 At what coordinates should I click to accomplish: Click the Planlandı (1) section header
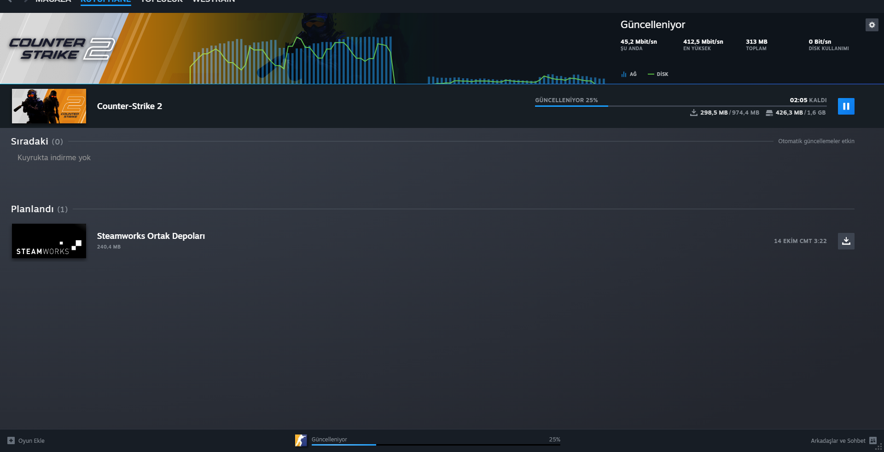(x=39, y=209)
